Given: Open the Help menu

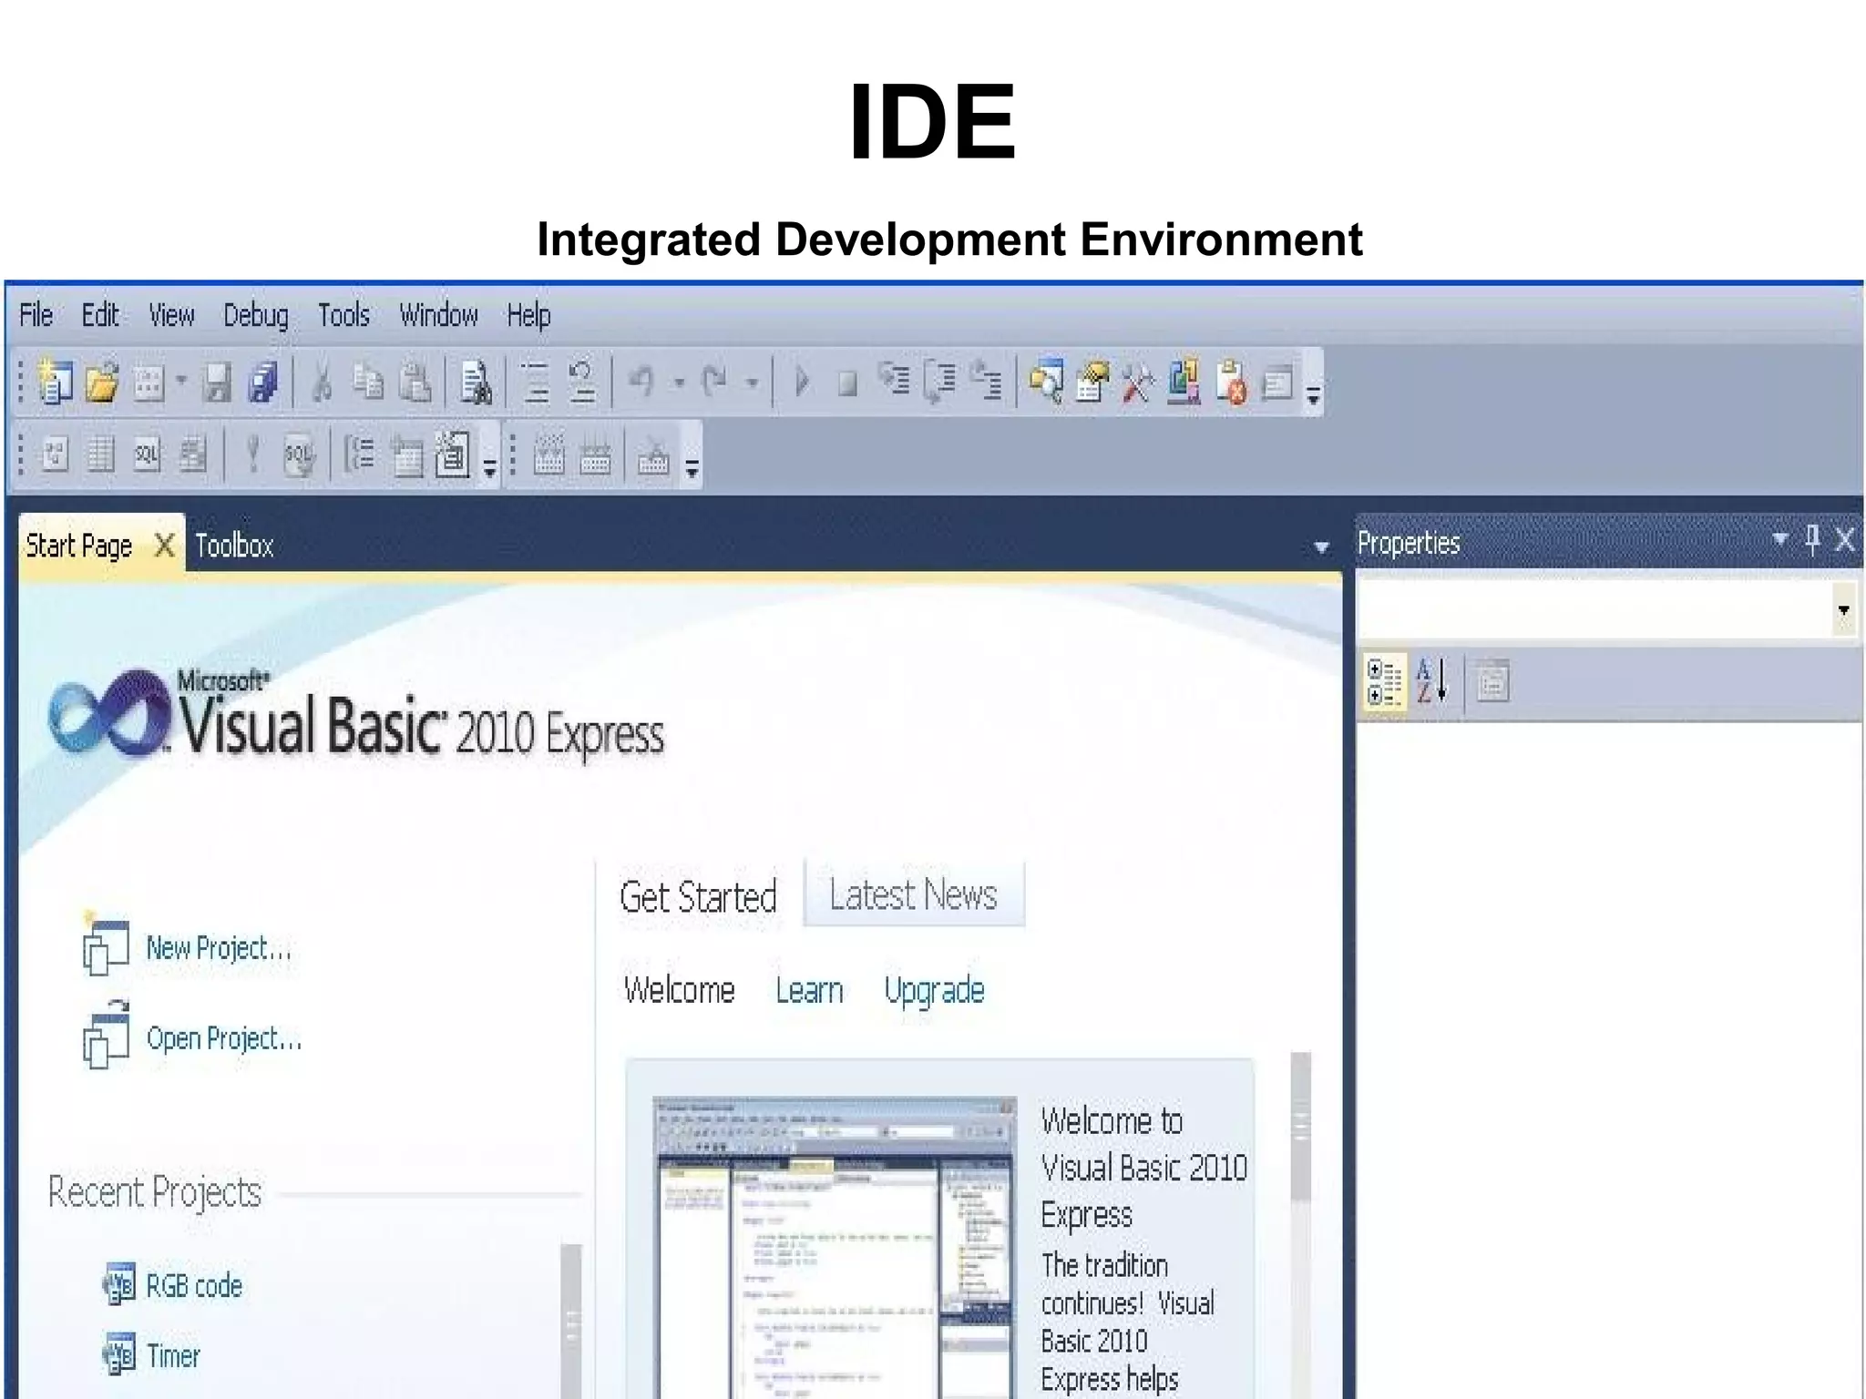Looking at the screenshot, I should [528, 315].
